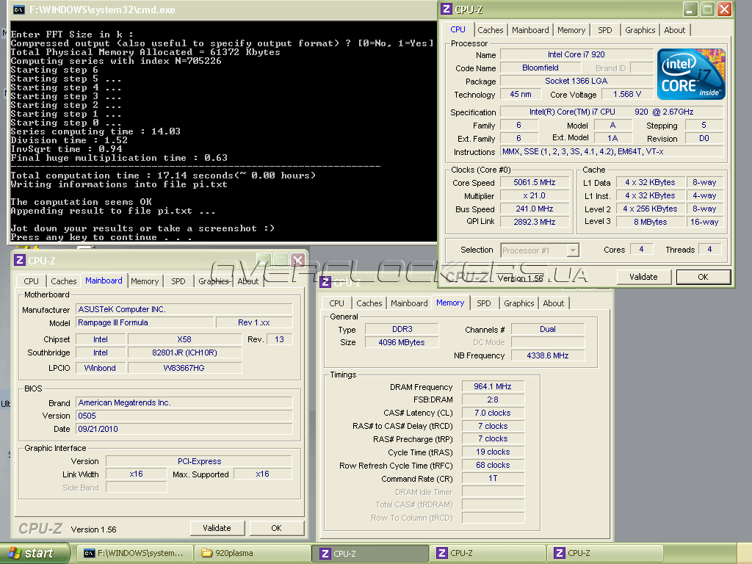Click the CPU-Z icon in the processor window's title bar

[447, 10]
